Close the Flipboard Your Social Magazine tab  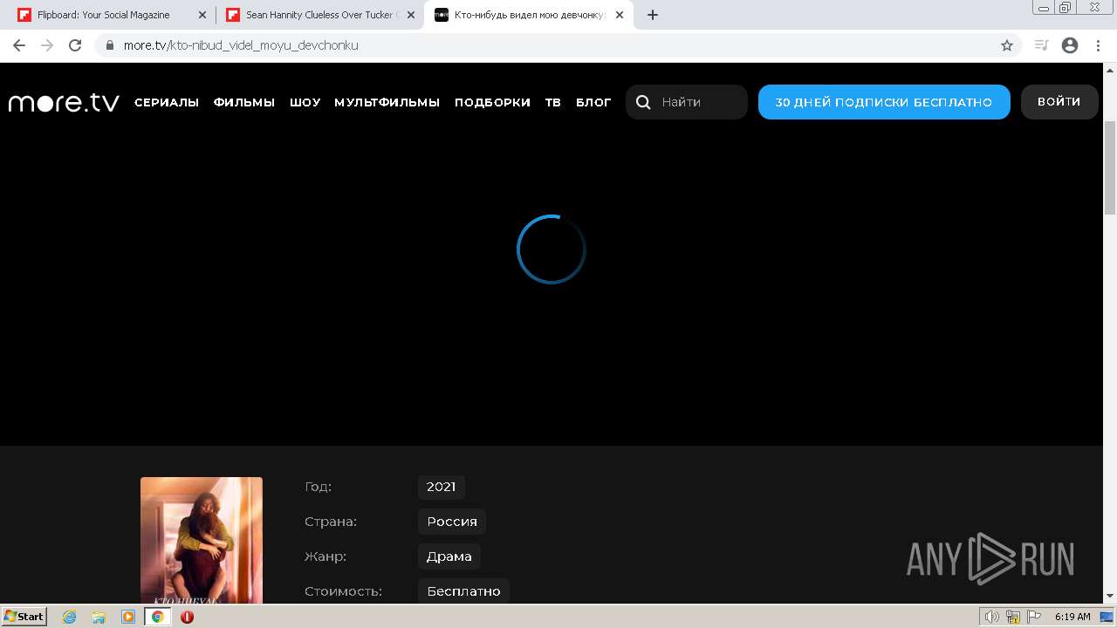[202, 15]
